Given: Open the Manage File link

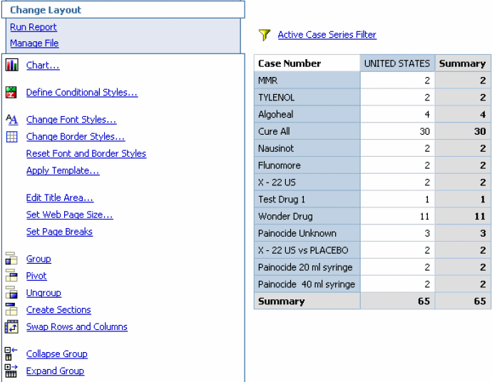Looking at the screenshot, I should 34,43.
